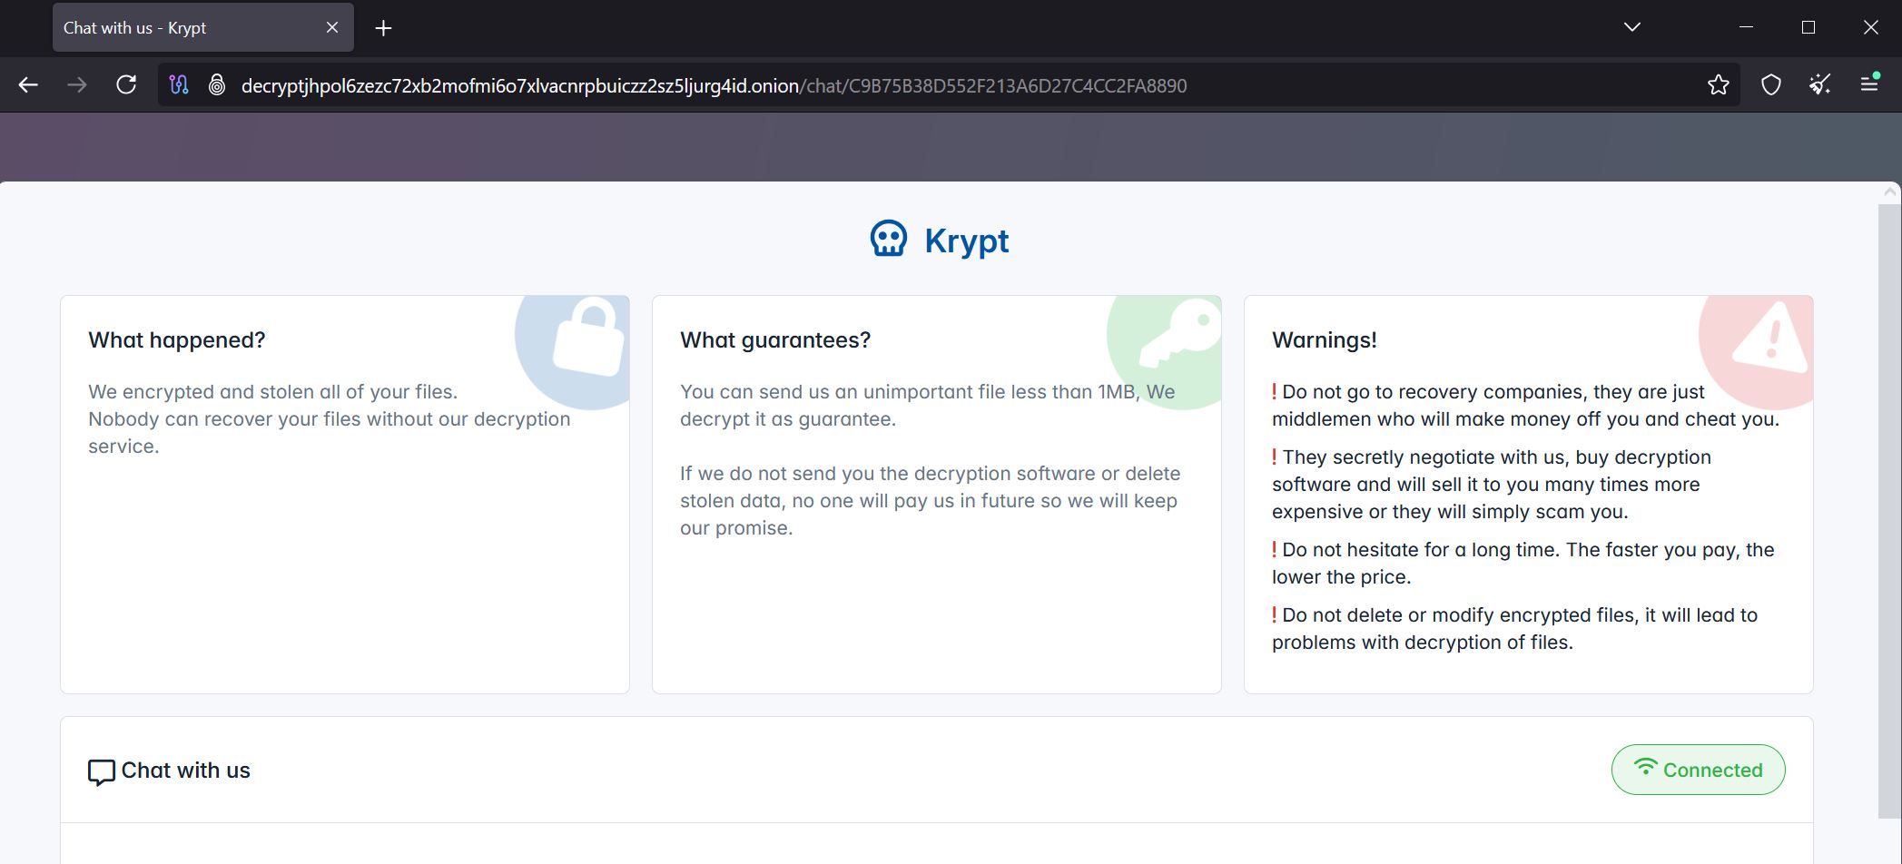Click 'Do not hesitate for a long time' warning
The height and width of the screenshot is (864, 1902).
[x=1523, y=563]
